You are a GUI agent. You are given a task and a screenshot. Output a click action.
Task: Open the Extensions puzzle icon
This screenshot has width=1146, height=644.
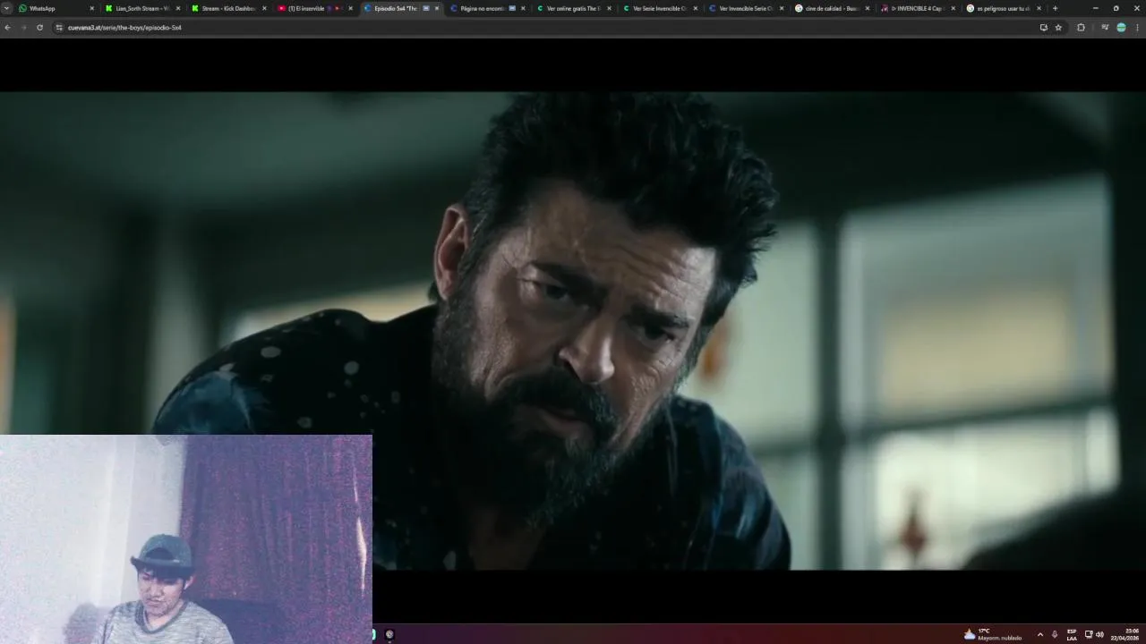click(x=1081, y=28)
